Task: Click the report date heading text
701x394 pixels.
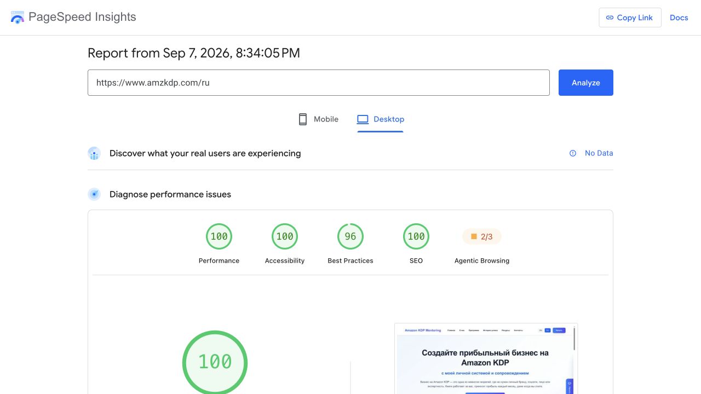Action: (194, 53)
